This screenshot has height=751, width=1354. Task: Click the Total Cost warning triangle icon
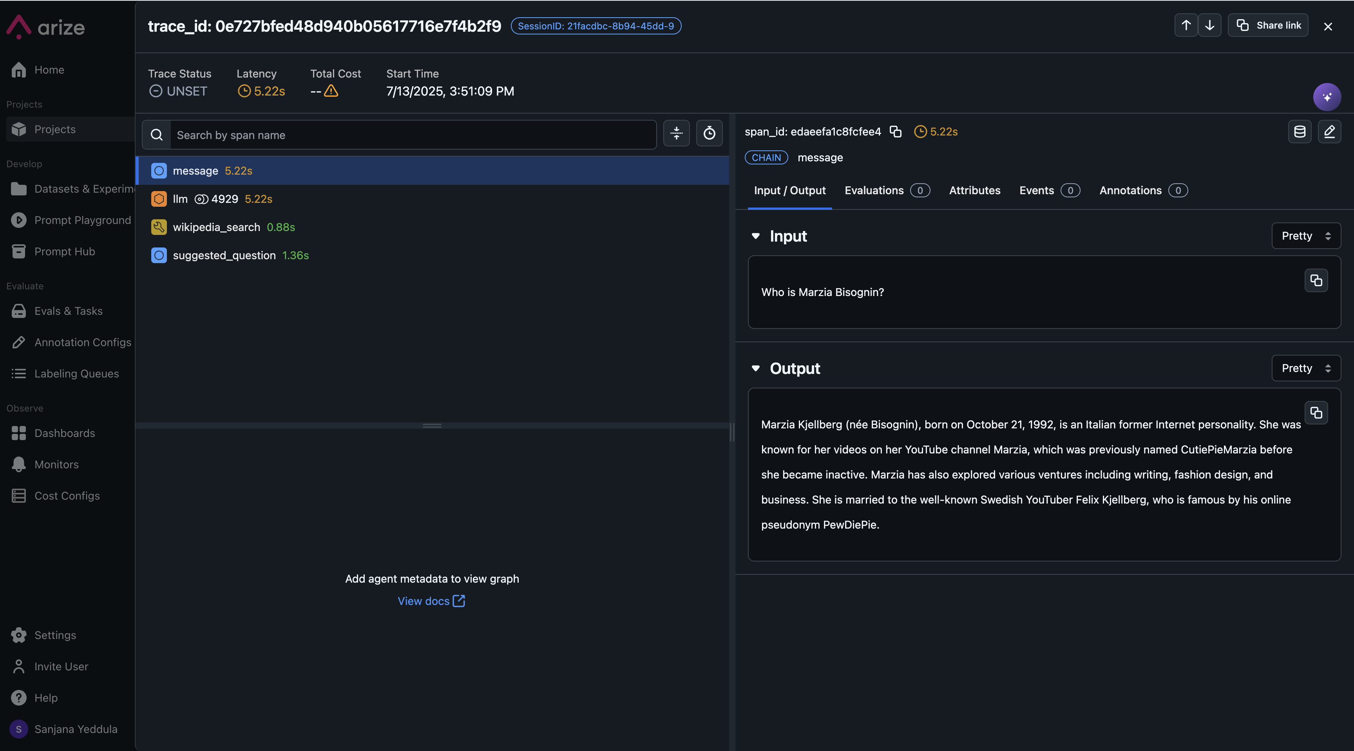[x=331, y=91]
